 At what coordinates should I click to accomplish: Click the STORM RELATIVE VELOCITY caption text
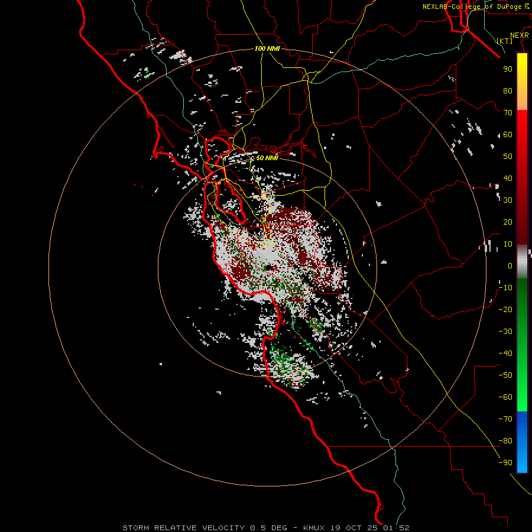183,528
